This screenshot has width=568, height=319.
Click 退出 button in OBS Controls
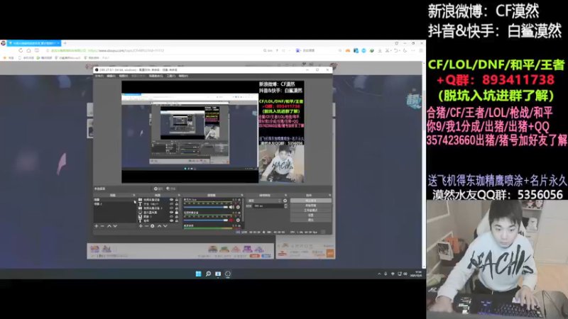[x=311, y=220]
